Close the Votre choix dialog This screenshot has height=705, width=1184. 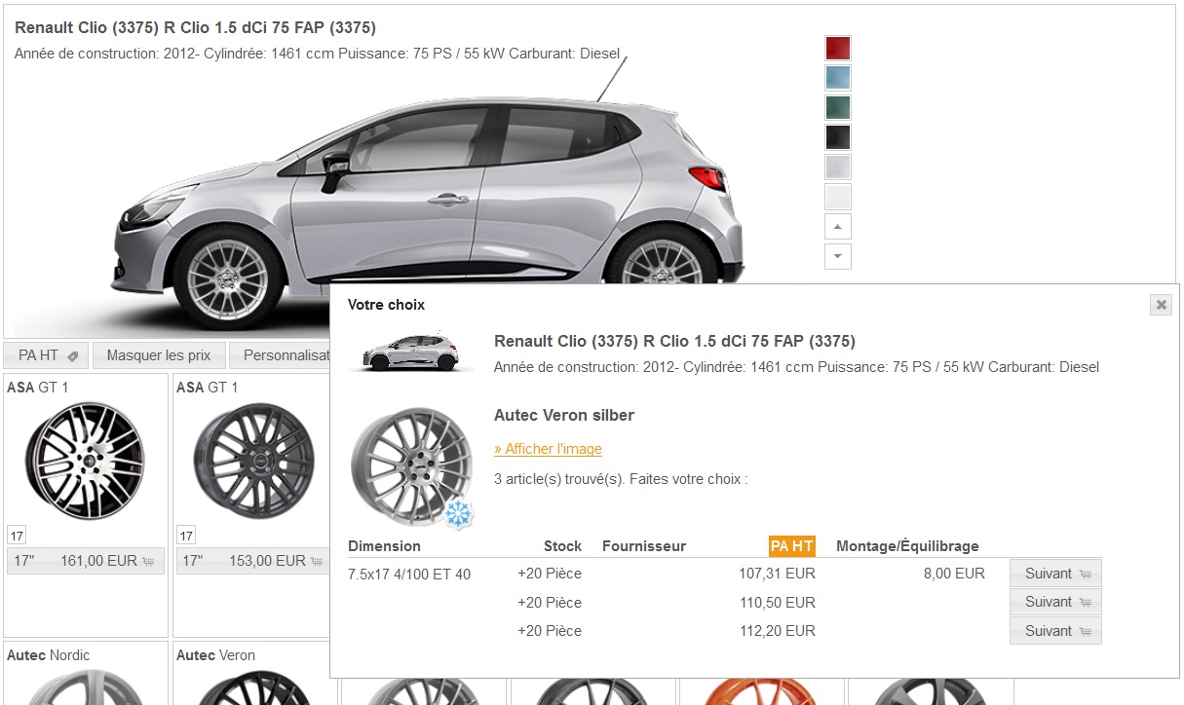[1161, 305]
